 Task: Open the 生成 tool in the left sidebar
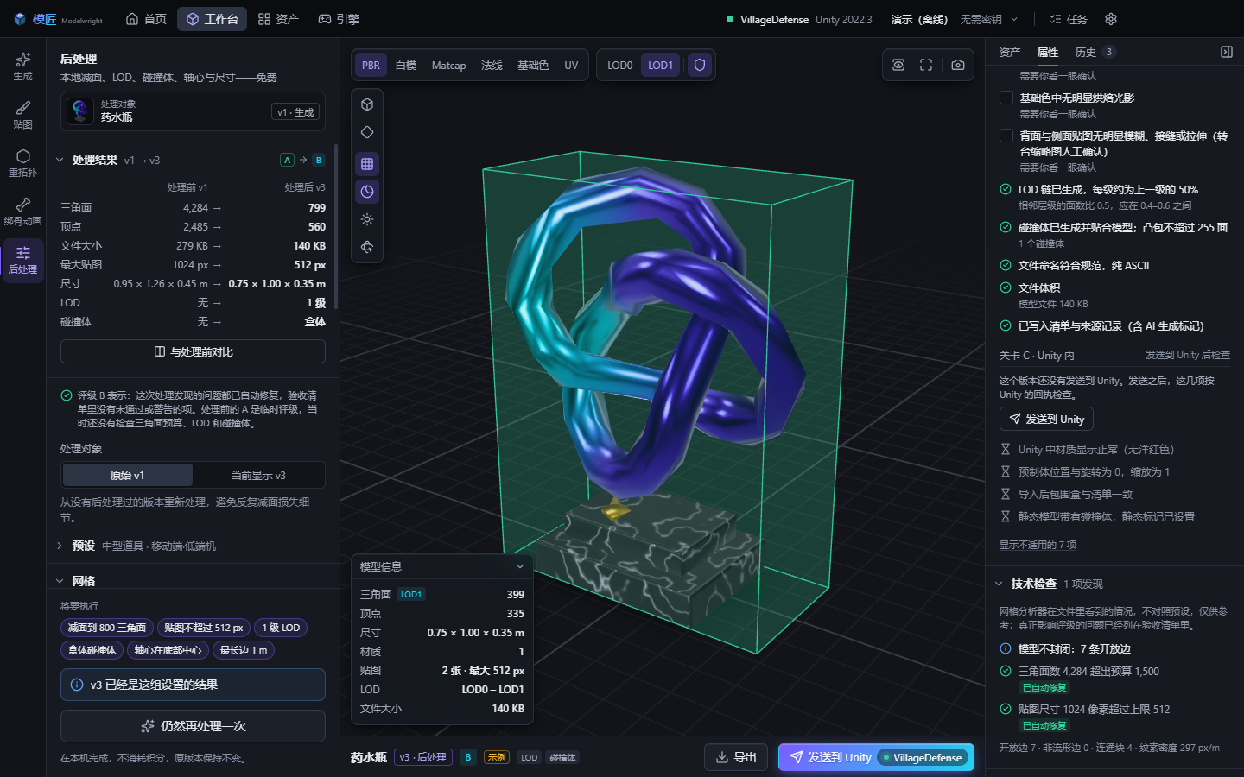[x=22, y=66]
